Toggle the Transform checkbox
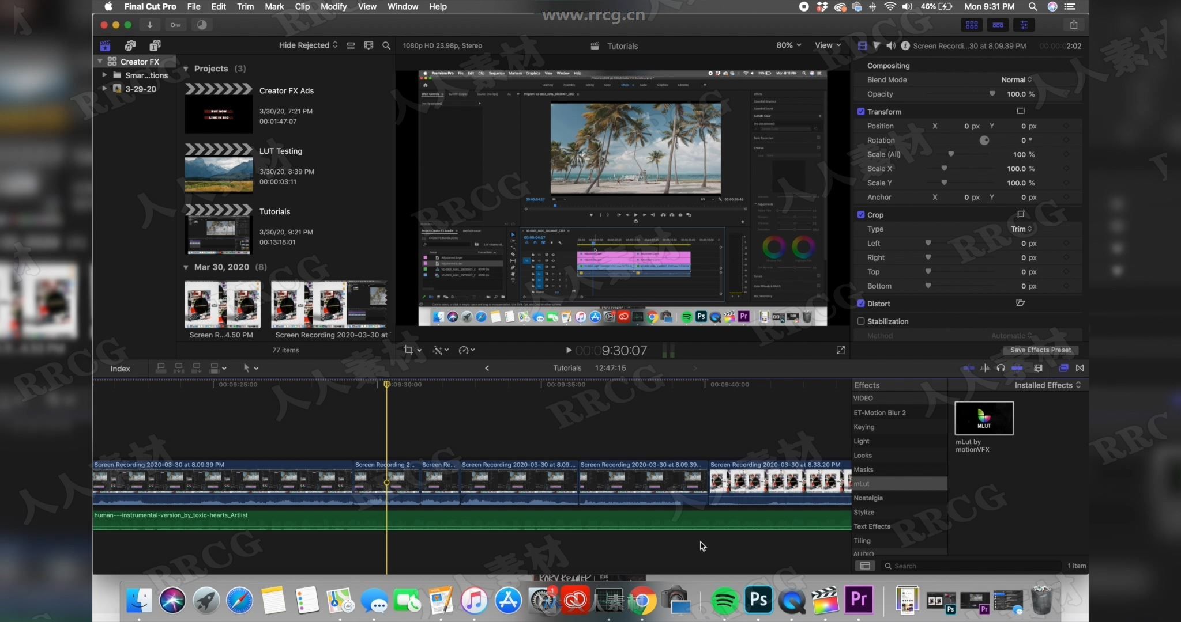1181x622 pixels. [x=861, y=112]
